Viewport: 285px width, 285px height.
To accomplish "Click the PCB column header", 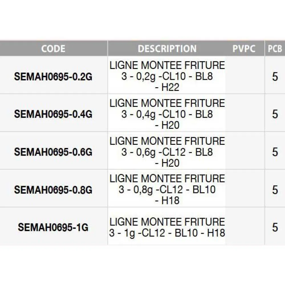I will (x=275, y=49).
